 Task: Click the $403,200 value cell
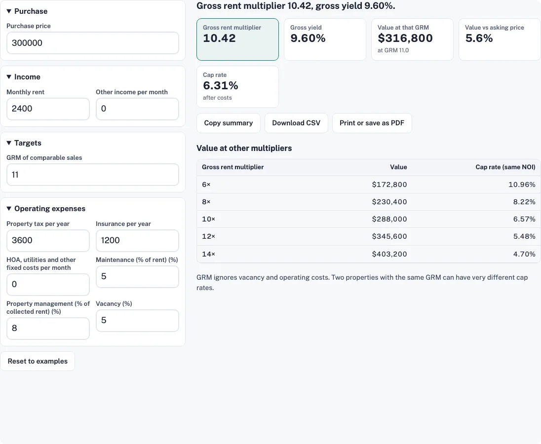point(389,254)
